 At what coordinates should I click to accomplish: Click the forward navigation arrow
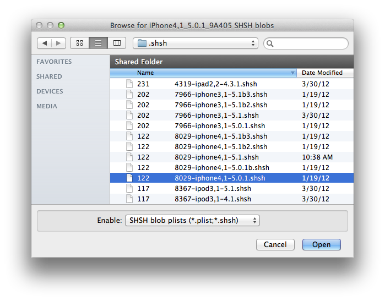point(59,43)
